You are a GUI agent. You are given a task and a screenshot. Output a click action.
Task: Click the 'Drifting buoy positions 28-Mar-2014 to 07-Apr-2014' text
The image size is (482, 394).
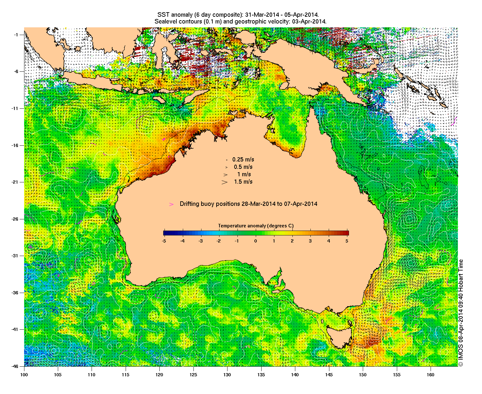tap(249, 204)
